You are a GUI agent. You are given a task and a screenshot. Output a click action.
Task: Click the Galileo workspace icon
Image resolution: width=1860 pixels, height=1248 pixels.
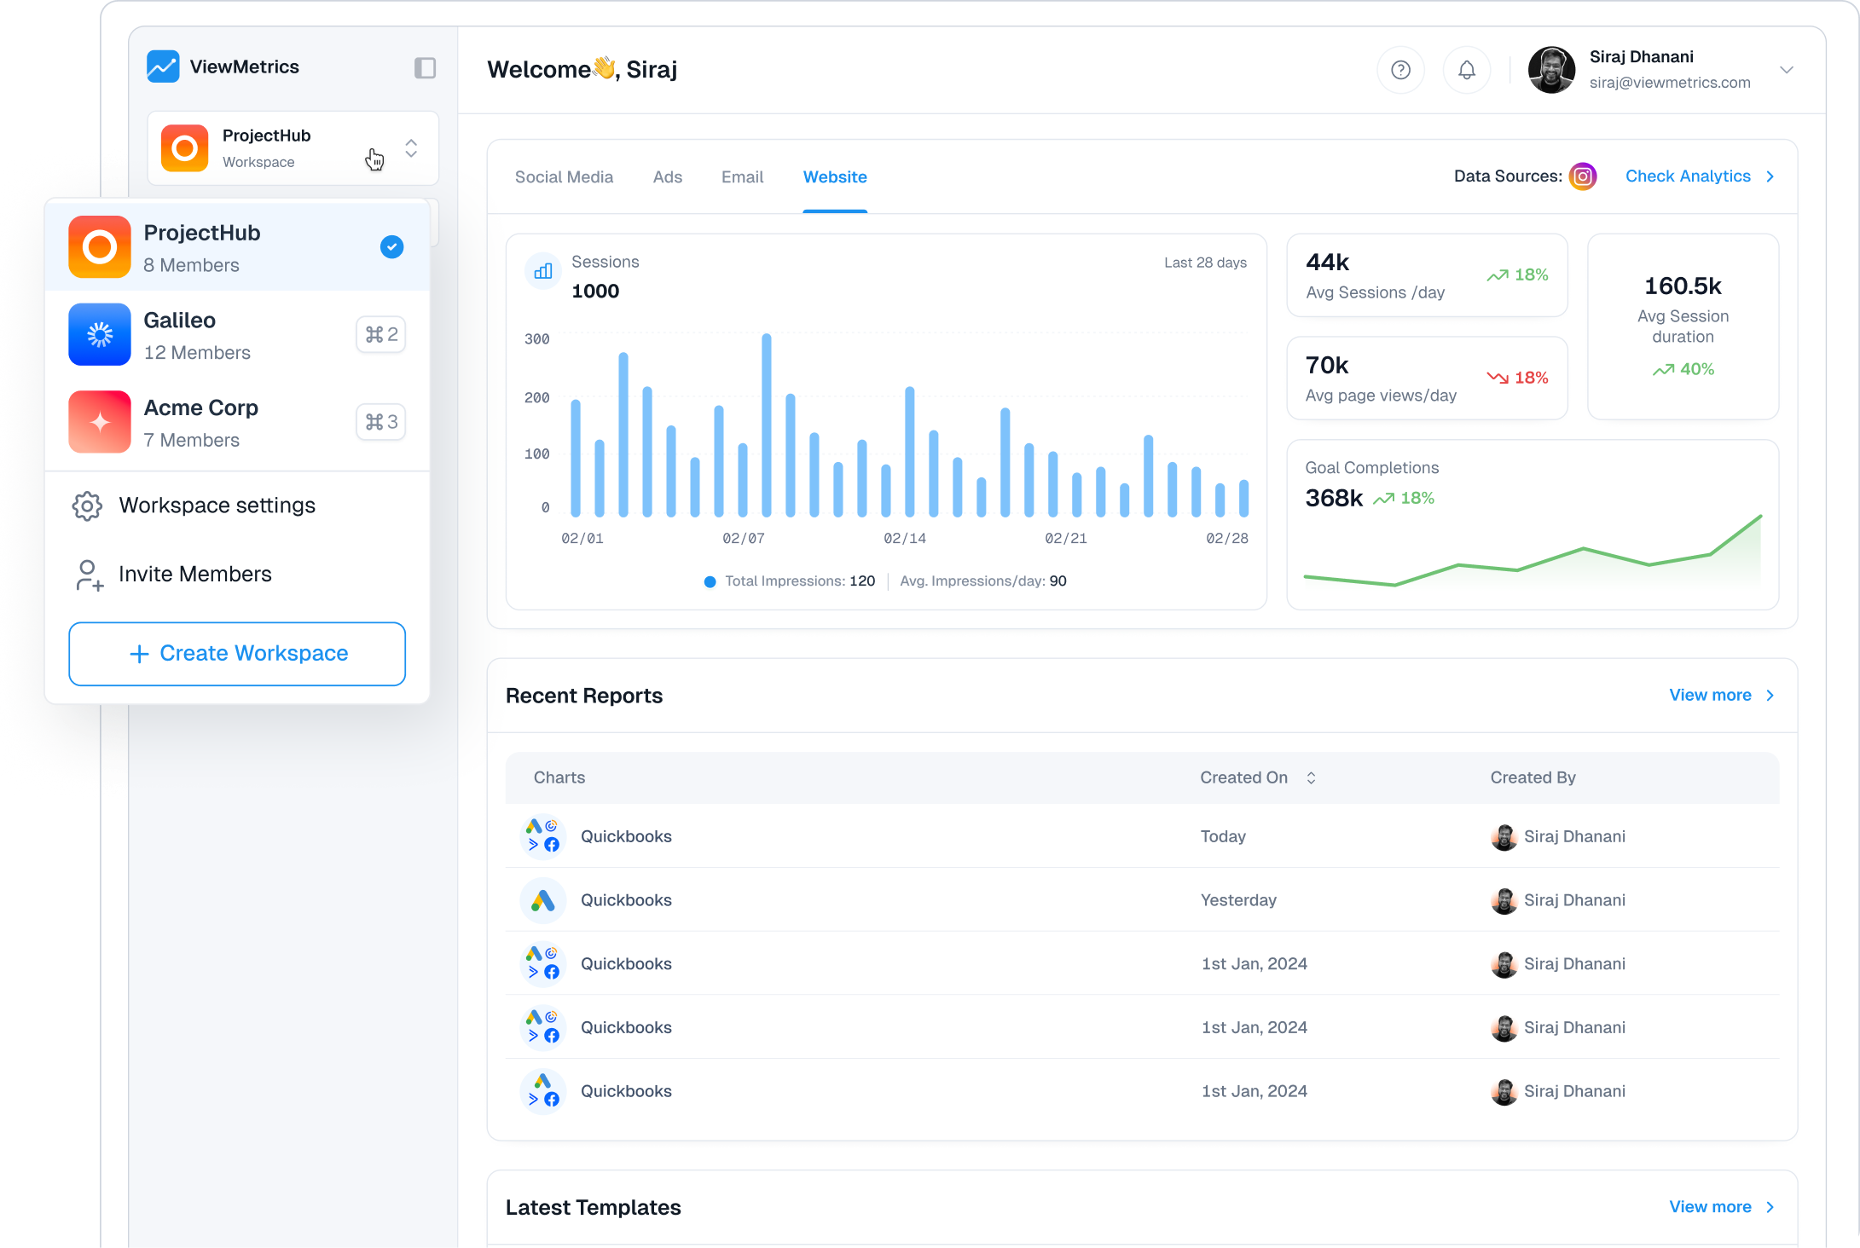100,334
